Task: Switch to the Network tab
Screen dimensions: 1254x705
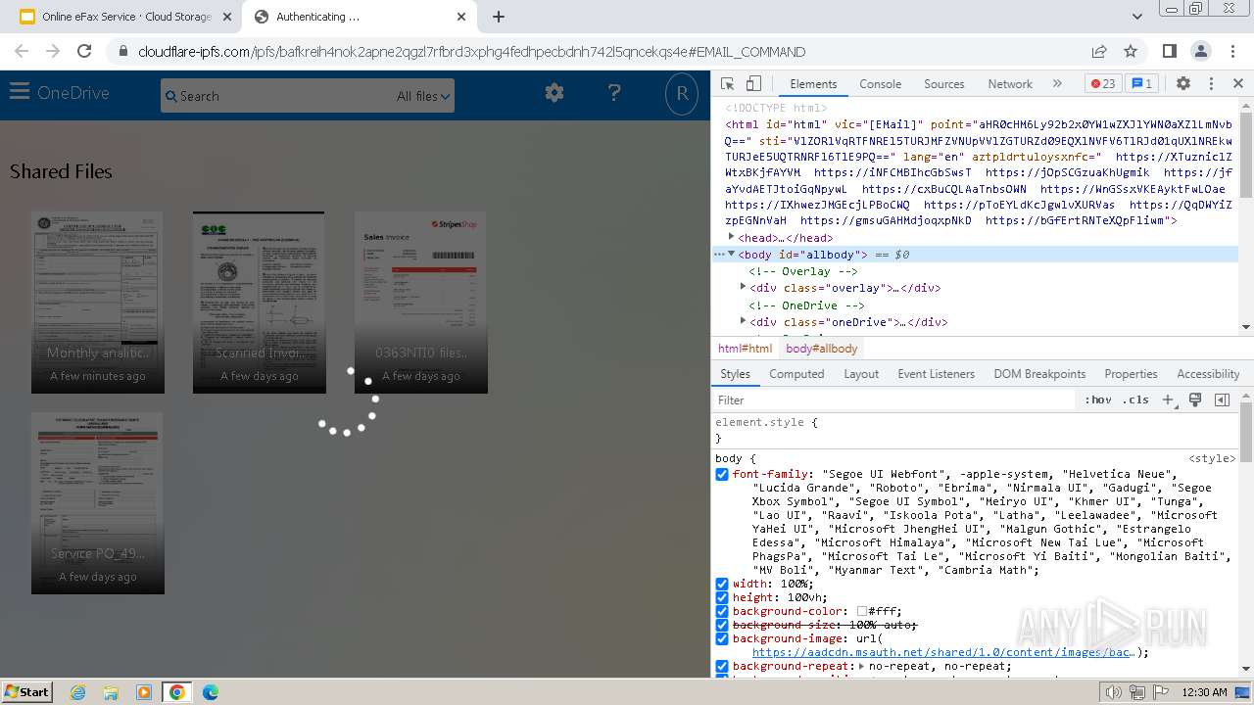Action: tap(1010, 84)
